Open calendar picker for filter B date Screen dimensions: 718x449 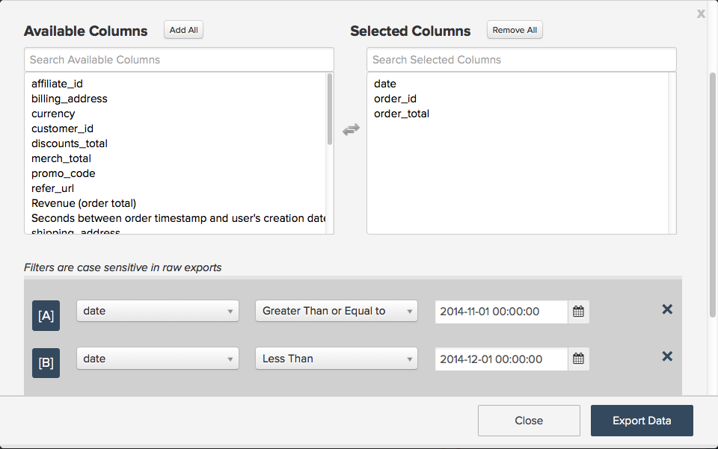(x=578, y=359)
